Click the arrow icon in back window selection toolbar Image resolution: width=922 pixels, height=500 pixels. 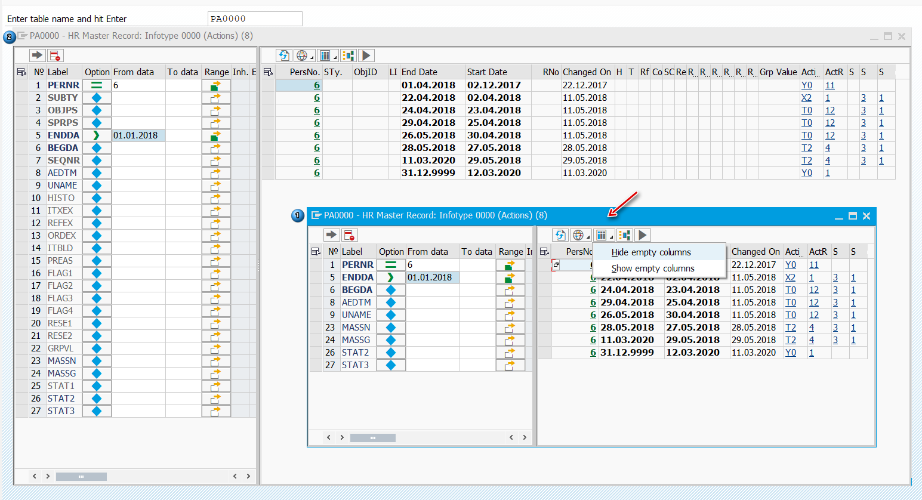[x=37, y=55]
